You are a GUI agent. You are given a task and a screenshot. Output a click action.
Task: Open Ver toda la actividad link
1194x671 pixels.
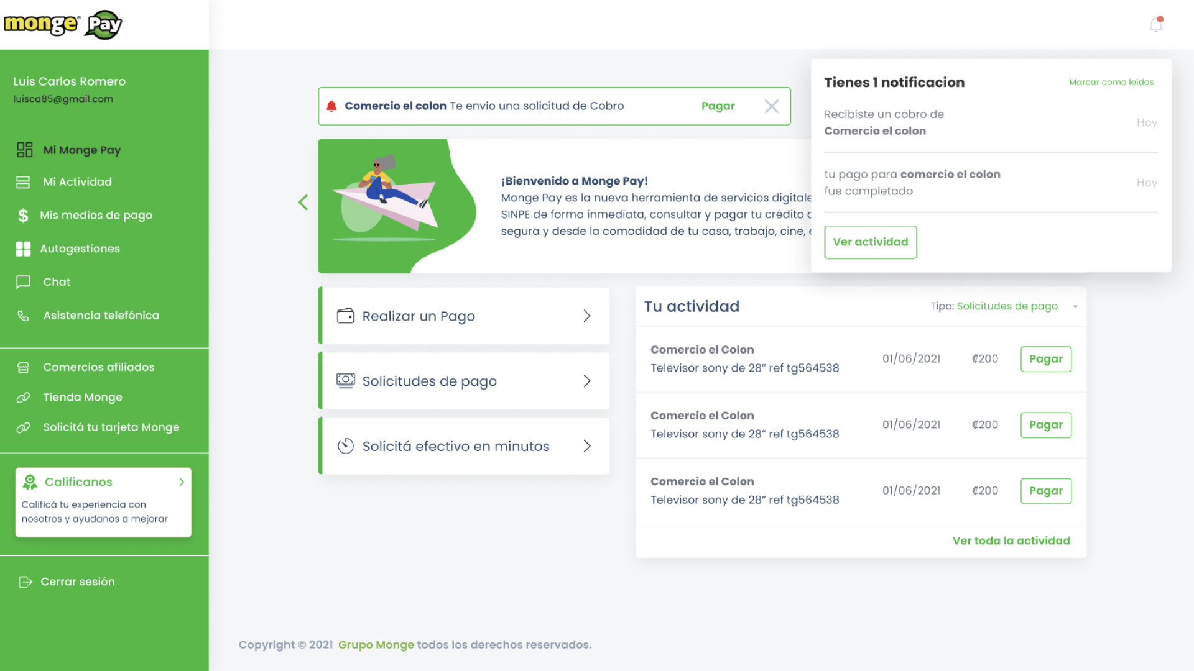(1011, 541)
